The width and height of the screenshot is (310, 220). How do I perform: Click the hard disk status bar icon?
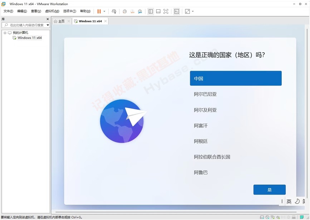coord(262,217)
